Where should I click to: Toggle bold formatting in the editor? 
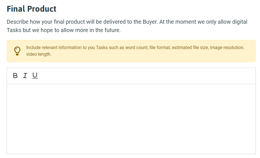coord(15,76)
